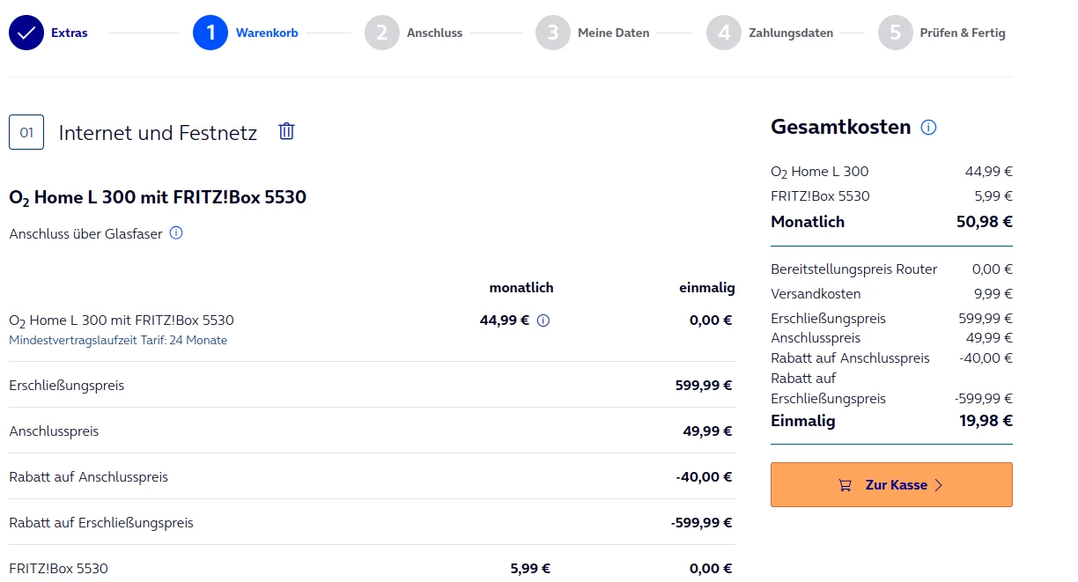
Task: Click the orange Zur Kasse button
Action: tap(890, 484)
